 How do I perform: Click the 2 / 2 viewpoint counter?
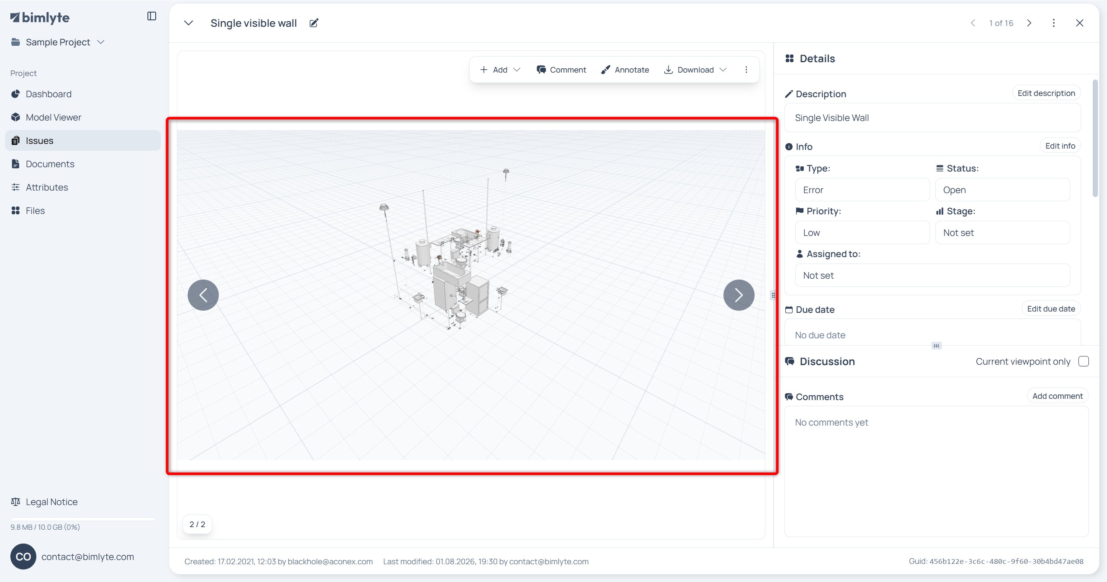click(197, 524)
